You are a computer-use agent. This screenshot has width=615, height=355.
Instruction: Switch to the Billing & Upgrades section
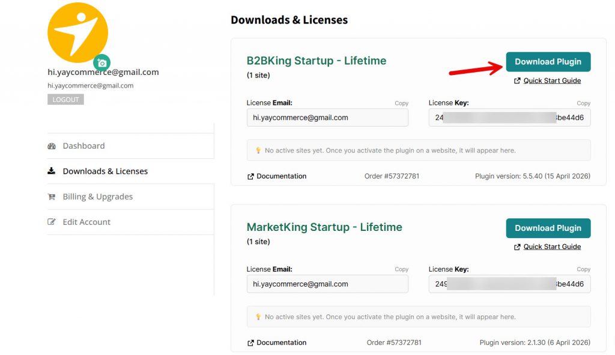point(97,196)
